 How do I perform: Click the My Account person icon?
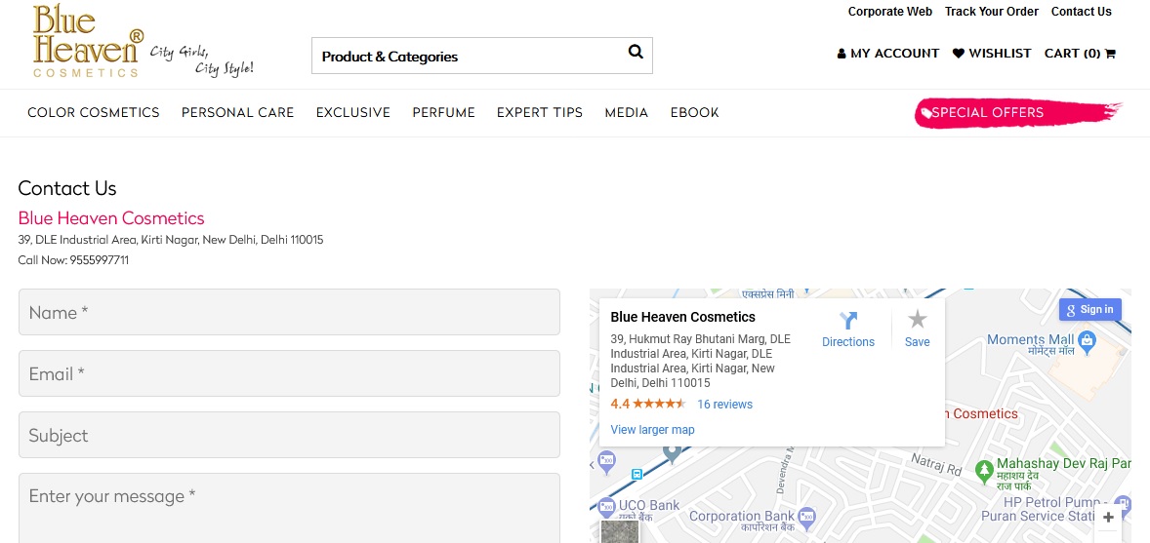842,54
